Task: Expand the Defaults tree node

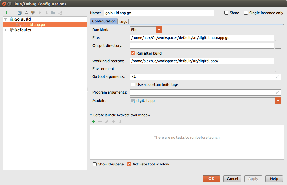Action: (x=6, y=30)
